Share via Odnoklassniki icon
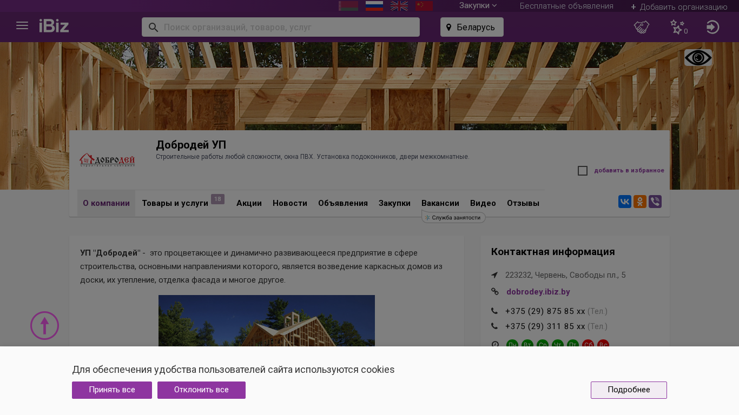This screenshot has width=739, height=415. (640, 202)
